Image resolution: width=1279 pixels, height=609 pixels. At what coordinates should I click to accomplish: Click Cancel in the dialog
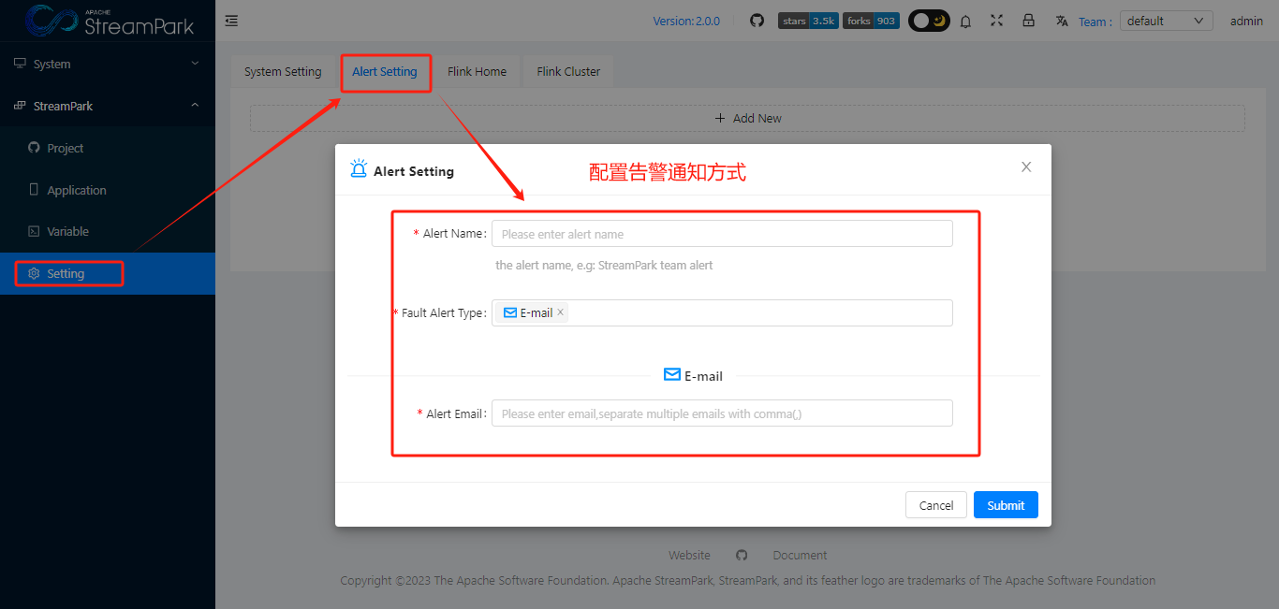[x=936, y=505]
